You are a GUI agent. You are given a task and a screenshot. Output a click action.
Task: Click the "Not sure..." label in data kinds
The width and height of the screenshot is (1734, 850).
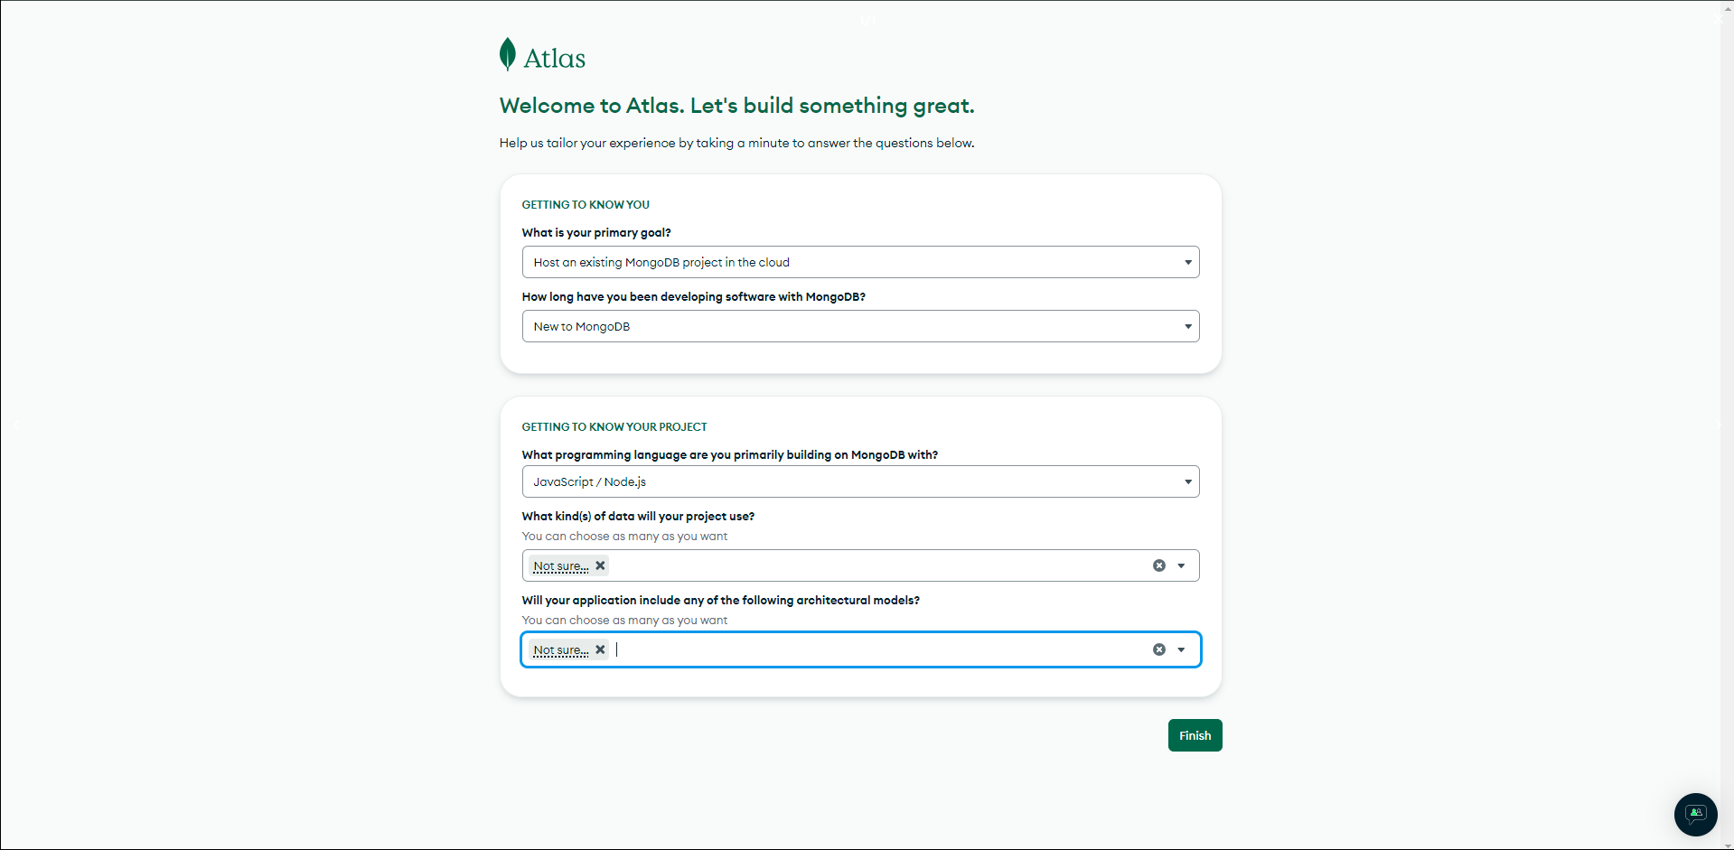[560, 566]
